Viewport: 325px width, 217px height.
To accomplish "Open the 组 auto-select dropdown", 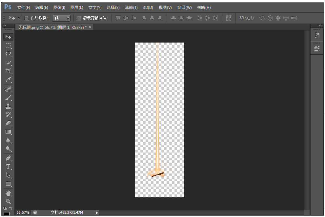I will tap(61, 18).
